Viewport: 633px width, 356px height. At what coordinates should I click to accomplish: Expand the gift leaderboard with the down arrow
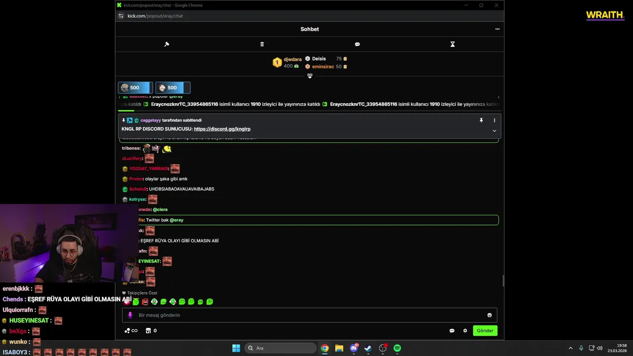pyautogui.click(x=310, y=76)
